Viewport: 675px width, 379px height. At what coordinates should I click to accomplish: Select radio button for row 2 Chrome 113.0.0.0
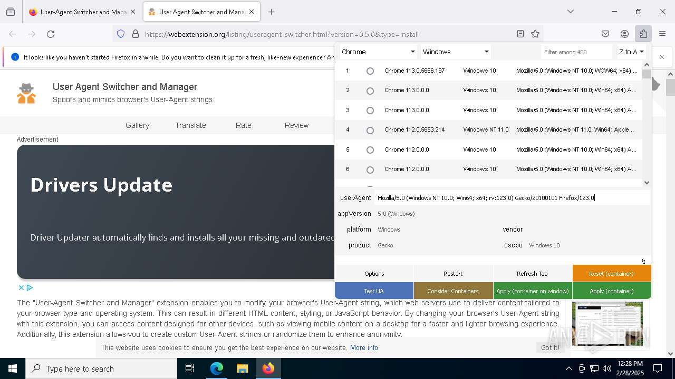click(x=370, y=91)
